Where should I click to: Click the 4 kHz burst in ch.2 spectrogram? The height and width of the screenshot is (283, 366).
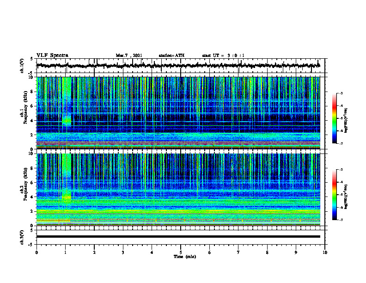tap(67, 197)
